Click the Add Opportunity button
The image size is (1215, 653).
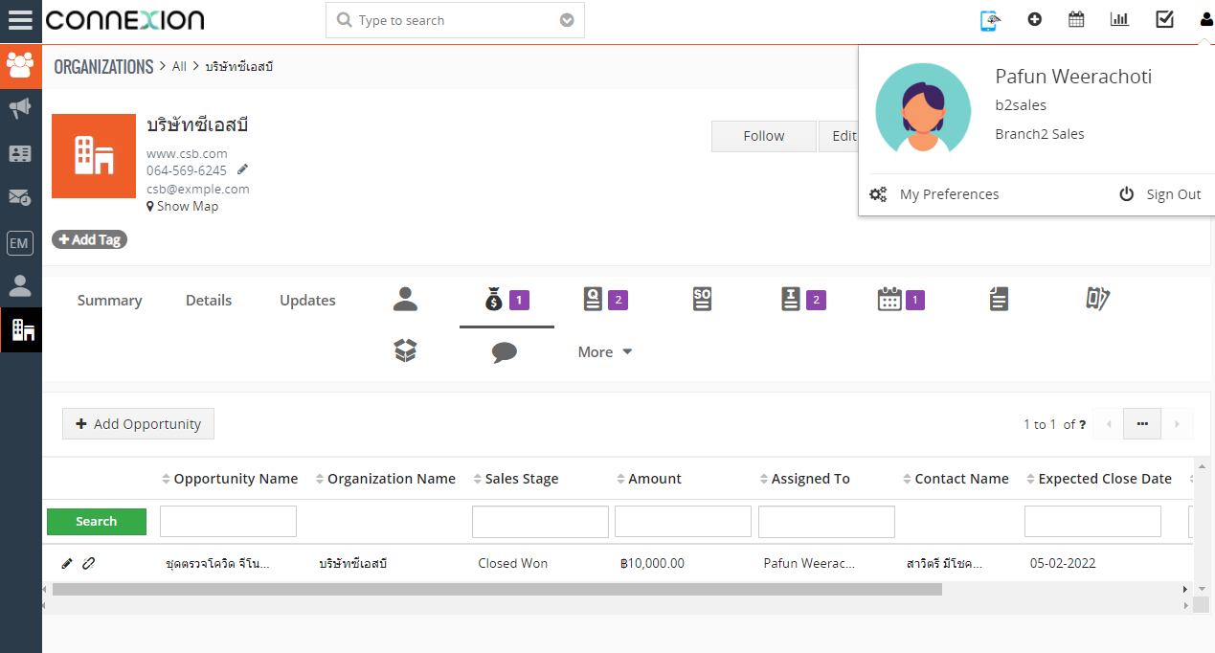click(x=138, y=424)
